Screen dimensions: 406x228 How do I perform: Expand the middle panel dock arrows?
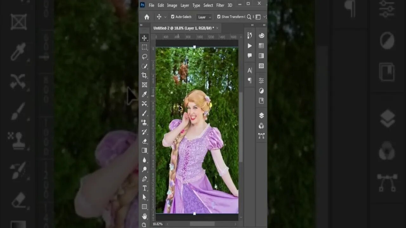[x=252, y=25]
